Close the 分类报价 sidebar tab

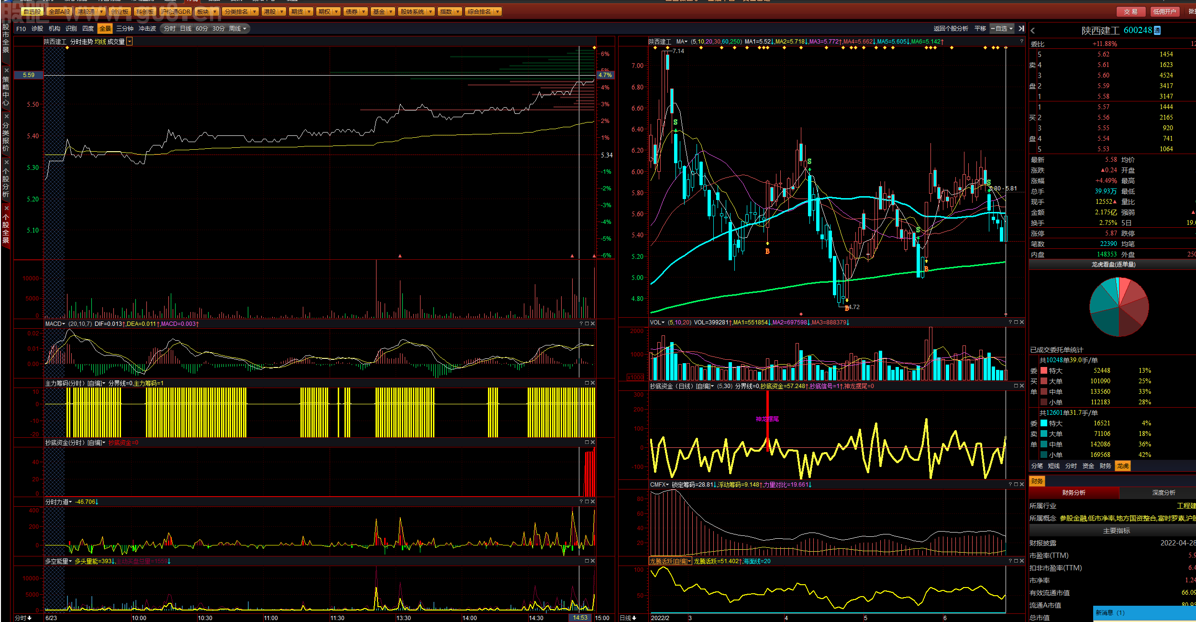pyautogui.click(x=6, y=116)
